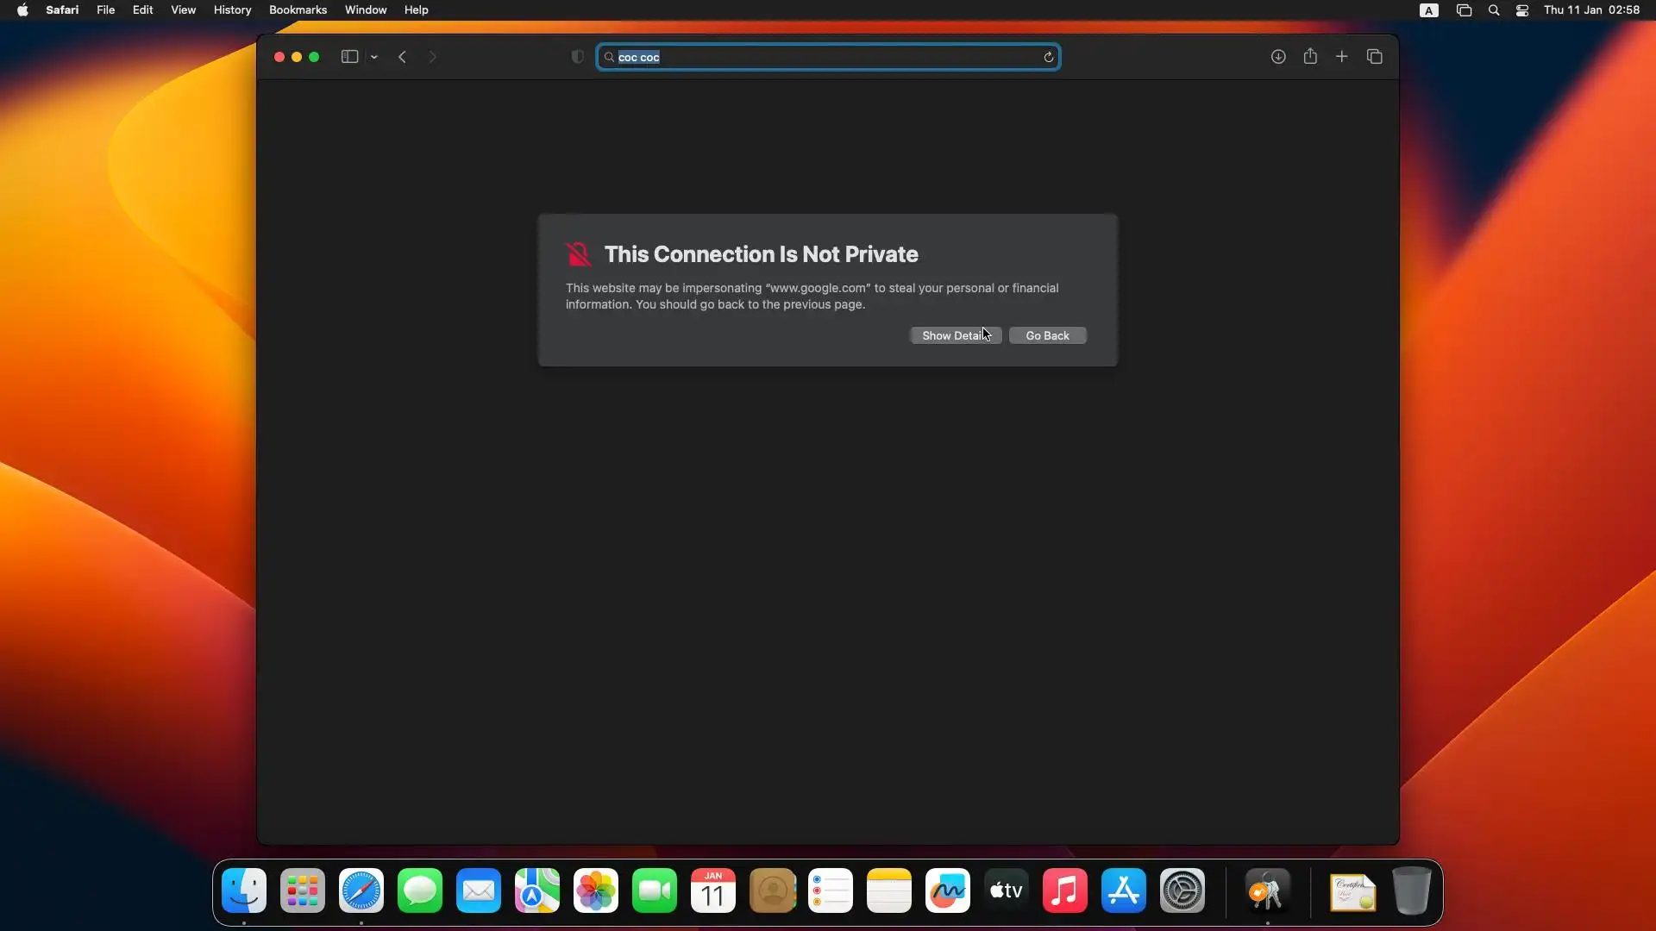Open Control Center in menu bar

pyautogui.click(x=1522, y=10)
